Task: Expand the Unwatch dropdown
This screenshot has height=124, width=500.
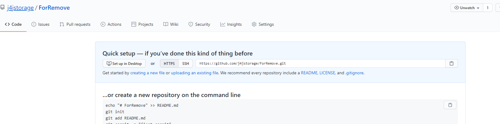Action: 467,8
